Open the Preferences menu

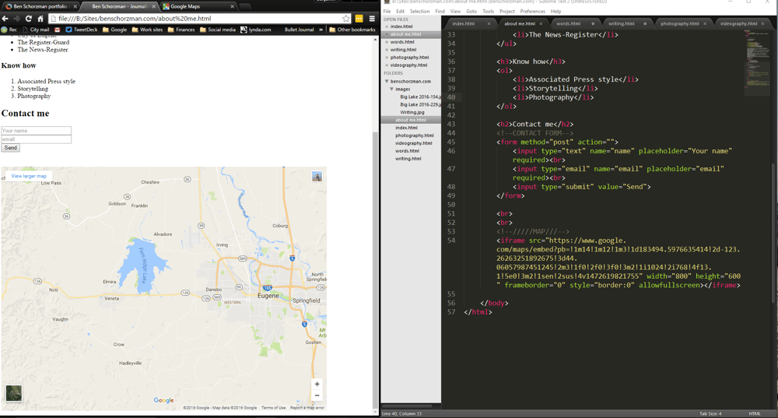coord(533,11)
